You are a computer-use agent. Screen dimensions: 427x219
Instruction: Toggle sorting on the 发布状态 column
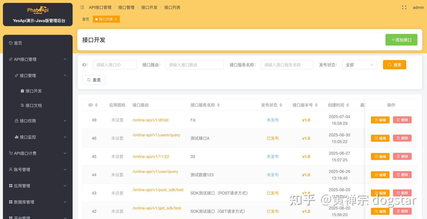pos(281,105)
